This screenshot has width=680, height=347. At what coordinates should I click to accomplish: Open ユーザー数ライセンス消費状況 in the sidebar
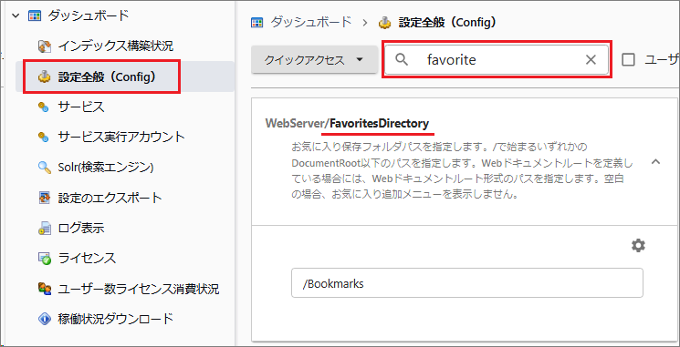[x=139, y=289]
